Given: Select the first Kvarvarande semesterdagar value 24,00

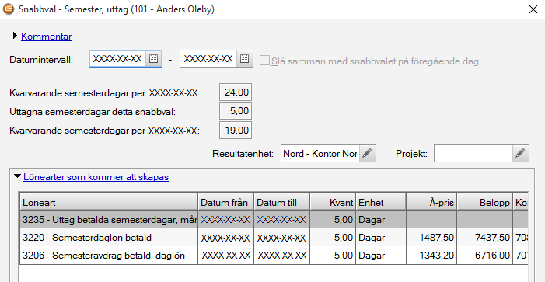Looking at the screenshot, I should (x=236, y=92).
